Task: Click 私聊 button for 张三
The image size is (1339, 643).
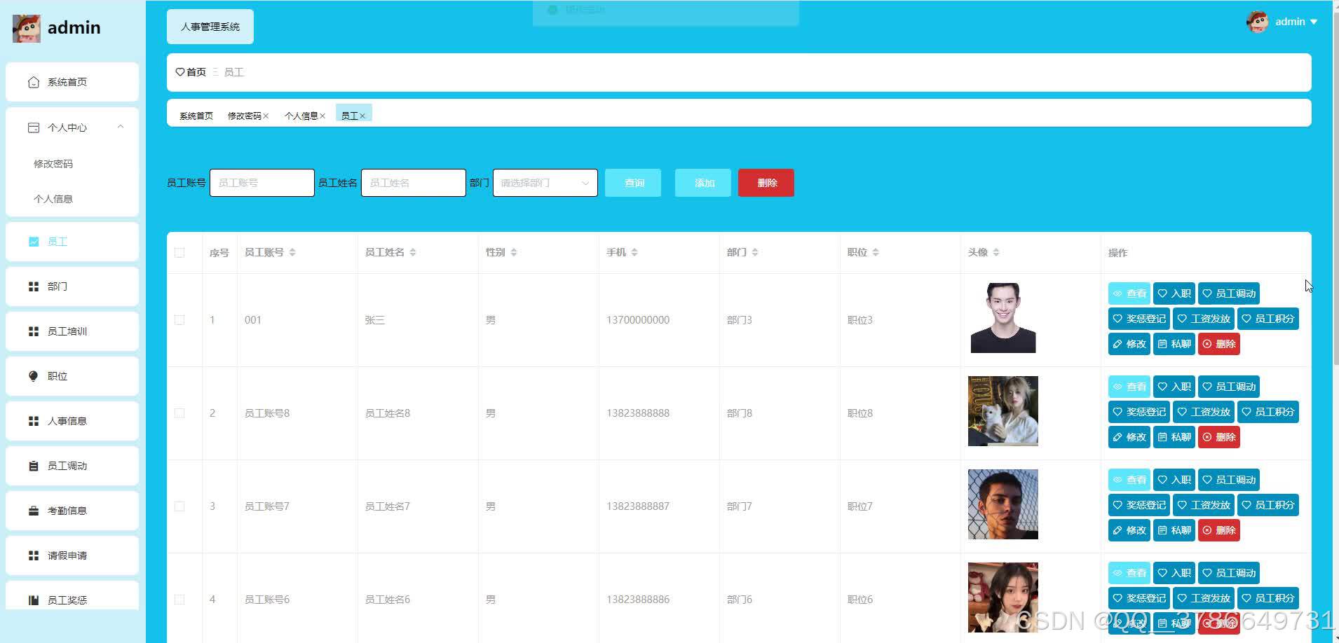Action: 1174,344
